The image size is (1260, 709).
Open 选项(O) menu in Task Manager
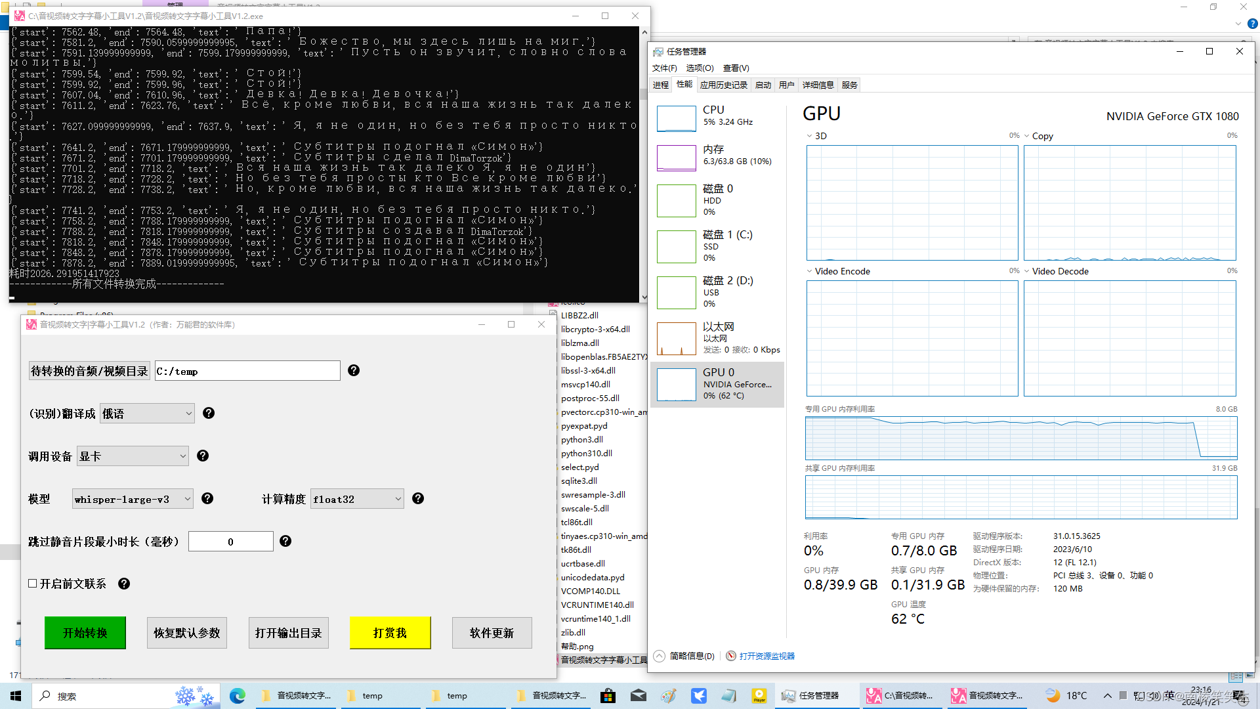700,68
